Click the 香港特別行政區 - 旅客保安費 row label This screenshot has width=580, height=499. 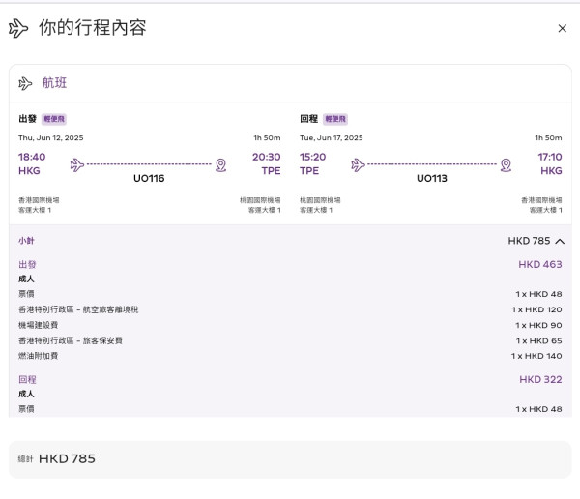71,340
